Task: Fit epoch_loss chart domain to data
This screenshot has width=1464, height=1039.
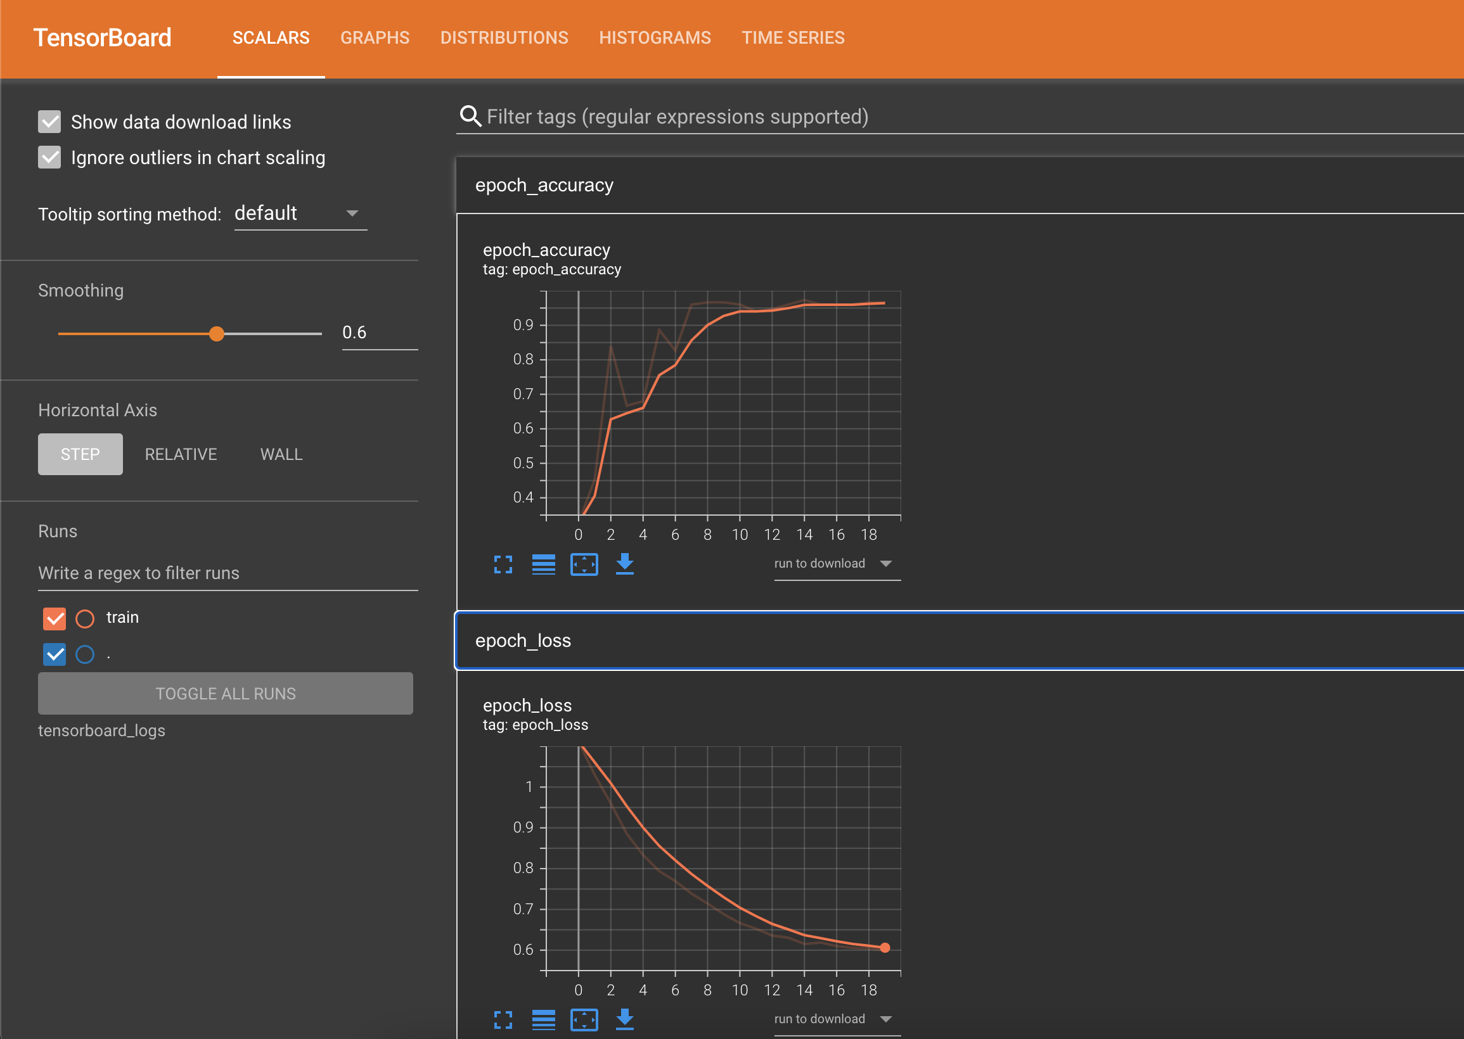Action: (x=584, y=1020)
